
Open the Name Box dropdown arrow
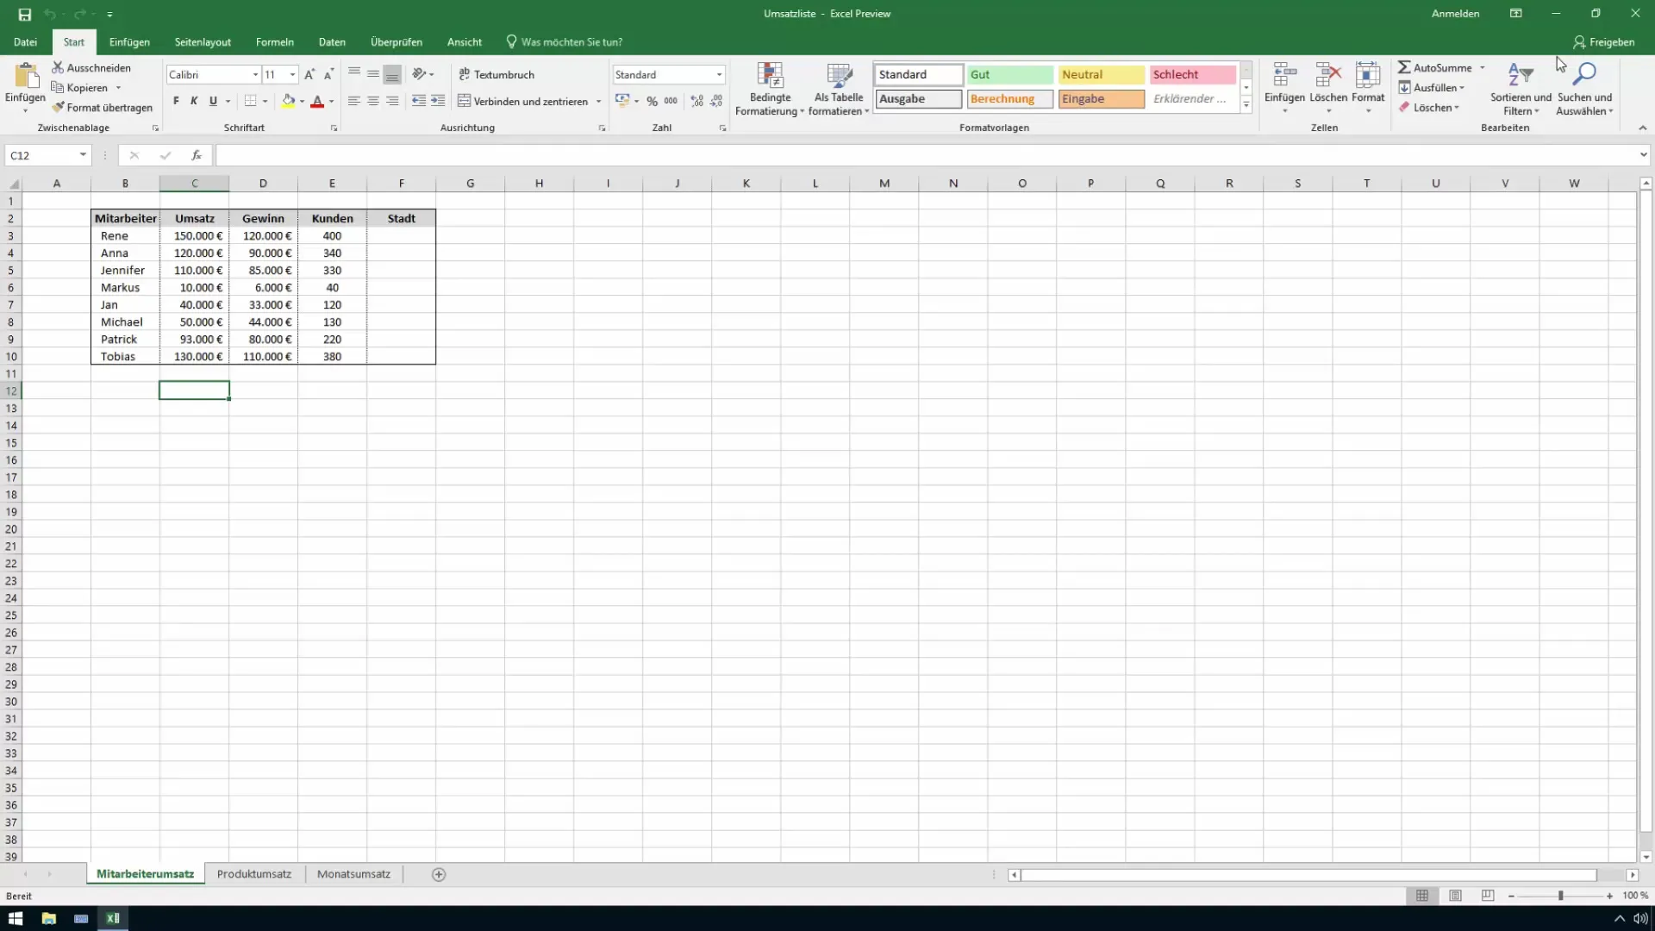83,155
